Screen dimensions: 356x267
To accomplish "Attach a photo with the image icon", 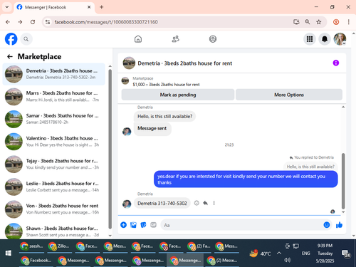I will point(133,225).
